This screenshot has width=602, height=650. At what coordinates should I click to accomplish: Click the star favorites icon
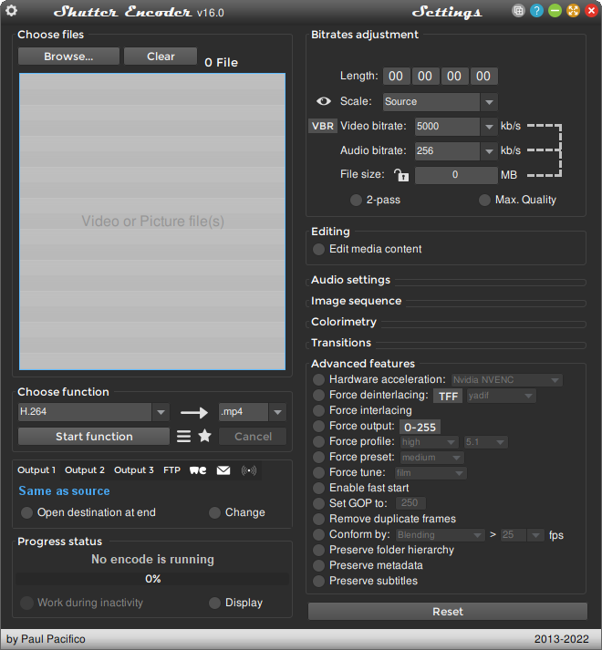click(205, 437)
